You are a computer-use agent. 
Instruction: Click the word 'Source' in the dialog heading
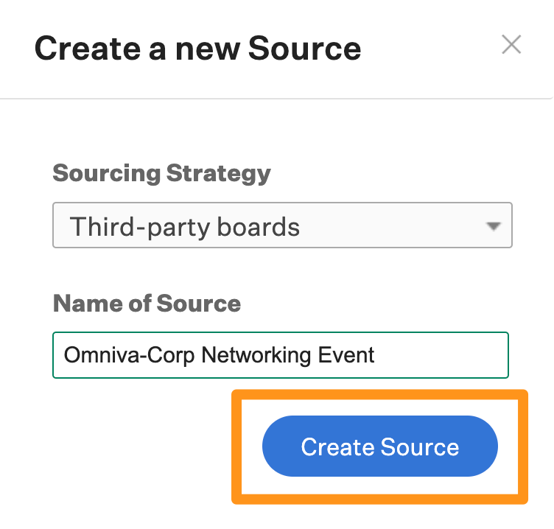(304, 49)
